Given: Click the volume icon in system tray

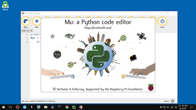Looking at the screenshot, I should point(168,107).
